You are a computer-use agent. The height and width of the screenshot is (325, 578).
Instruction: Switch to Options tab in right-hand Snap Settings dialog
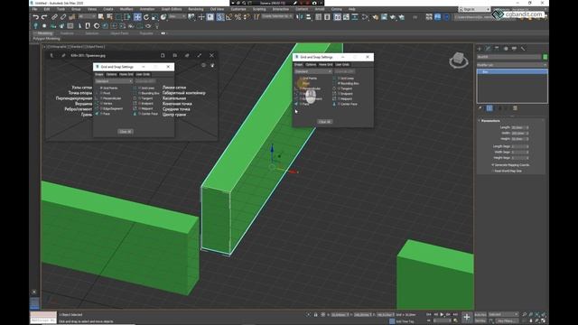311,64
